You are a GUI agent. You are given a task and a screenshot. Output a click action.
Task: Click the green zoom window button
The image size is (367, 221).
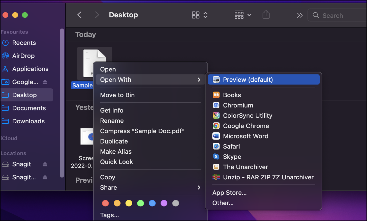25,15
